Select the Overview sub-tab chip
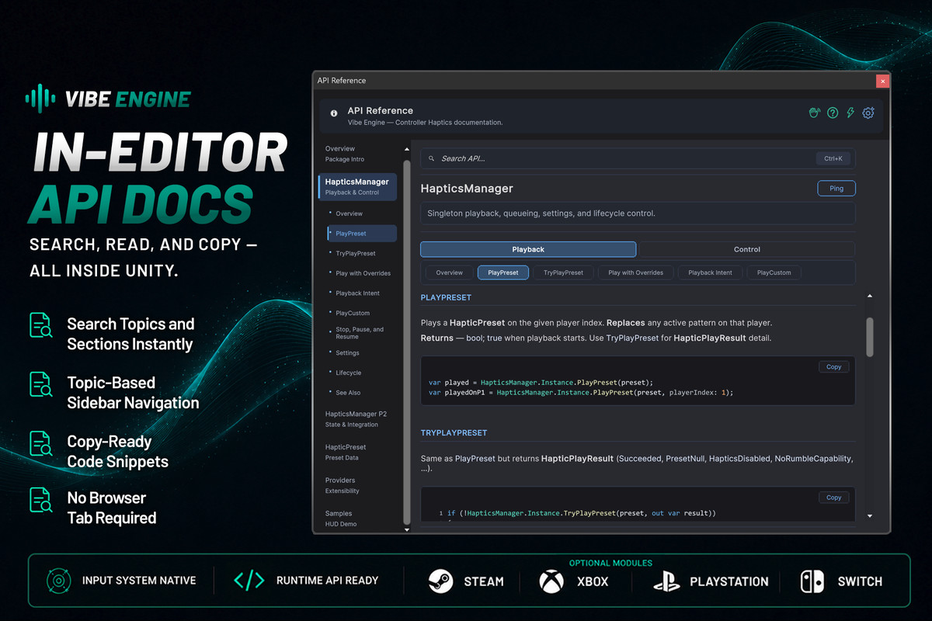932x621 pixels. (449, 272)
